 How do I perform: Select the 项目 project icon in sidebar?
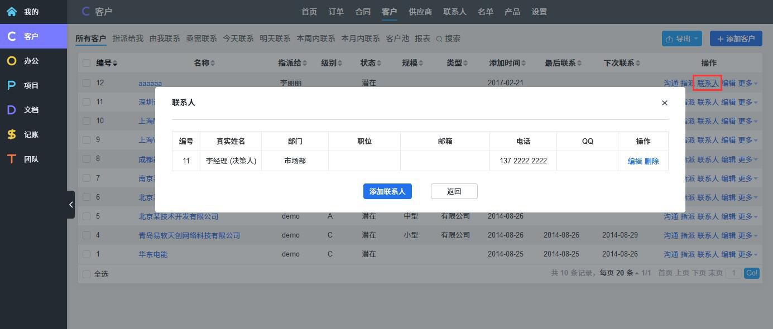(12, 85)
